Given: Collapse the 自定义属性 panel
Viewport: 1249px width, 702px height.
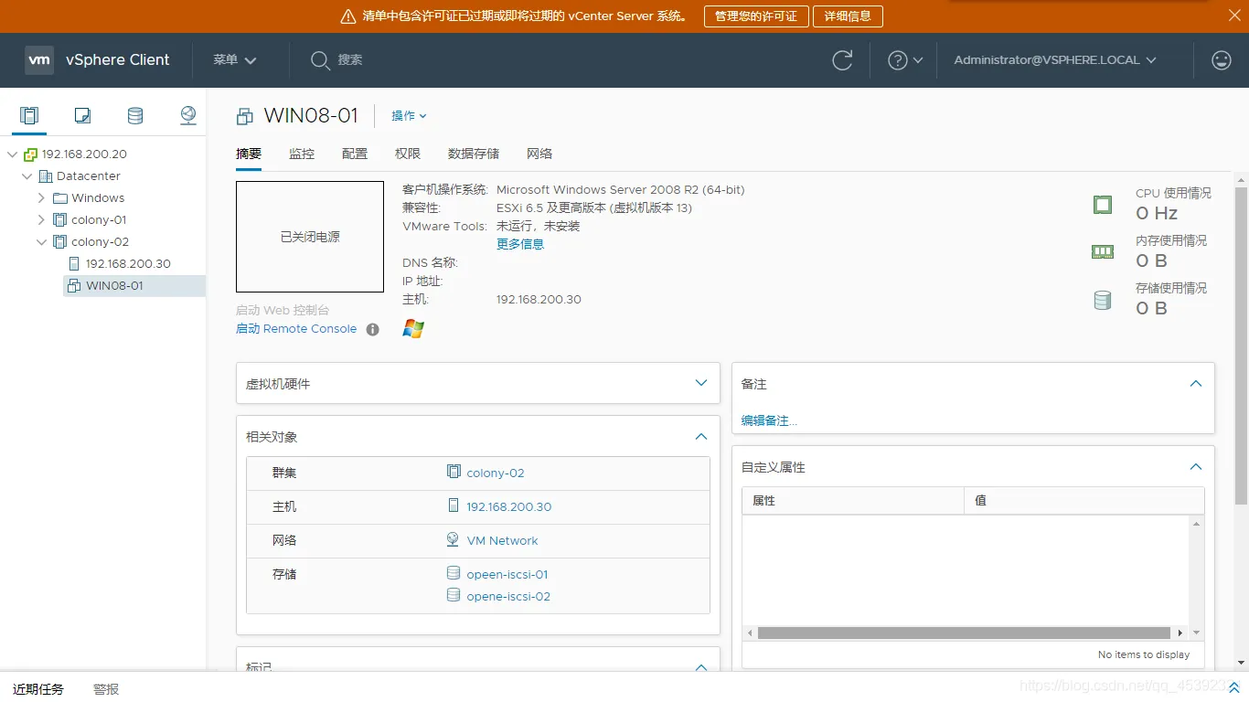Looking at the screenshot, I should (1196, 467).
